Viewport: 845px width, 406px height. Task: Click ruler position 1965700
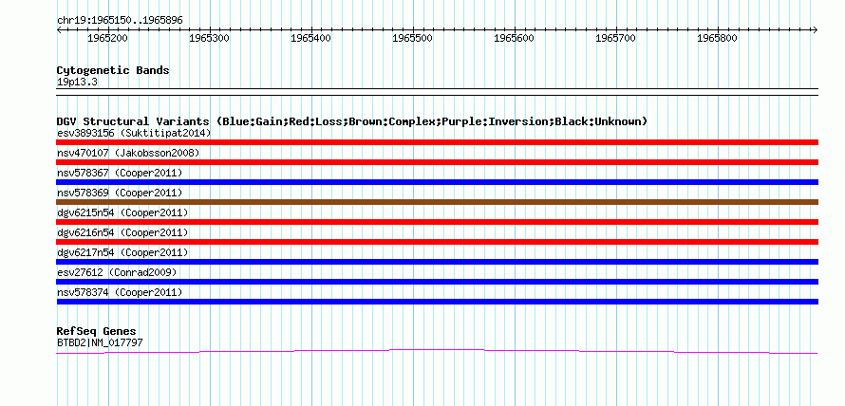point(616,38)
